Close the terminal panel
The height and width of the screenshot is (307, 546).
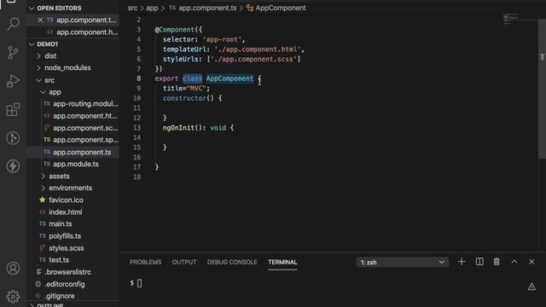[x=531, y=262]
